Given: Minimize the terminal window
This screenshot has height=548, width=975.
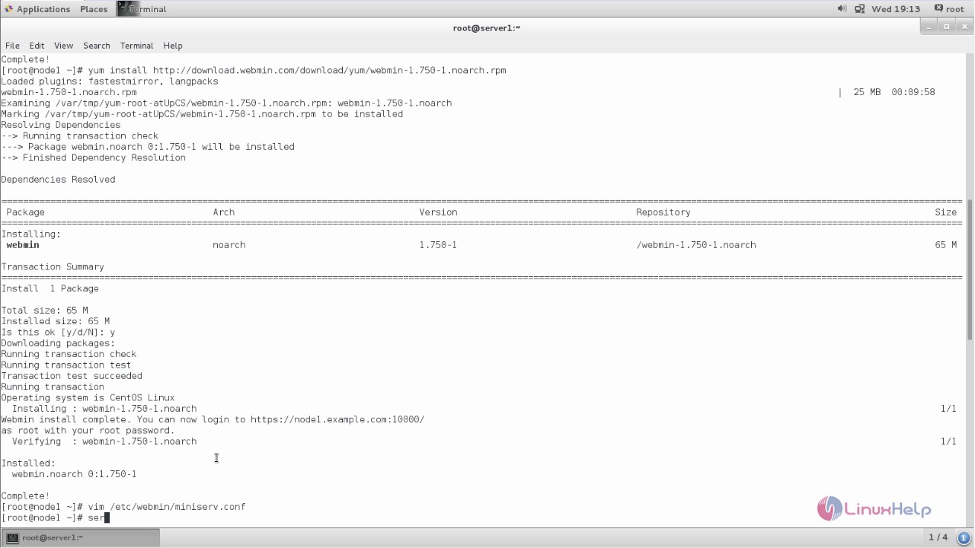Looking at the screenshot, I should [x=930, y=27].
